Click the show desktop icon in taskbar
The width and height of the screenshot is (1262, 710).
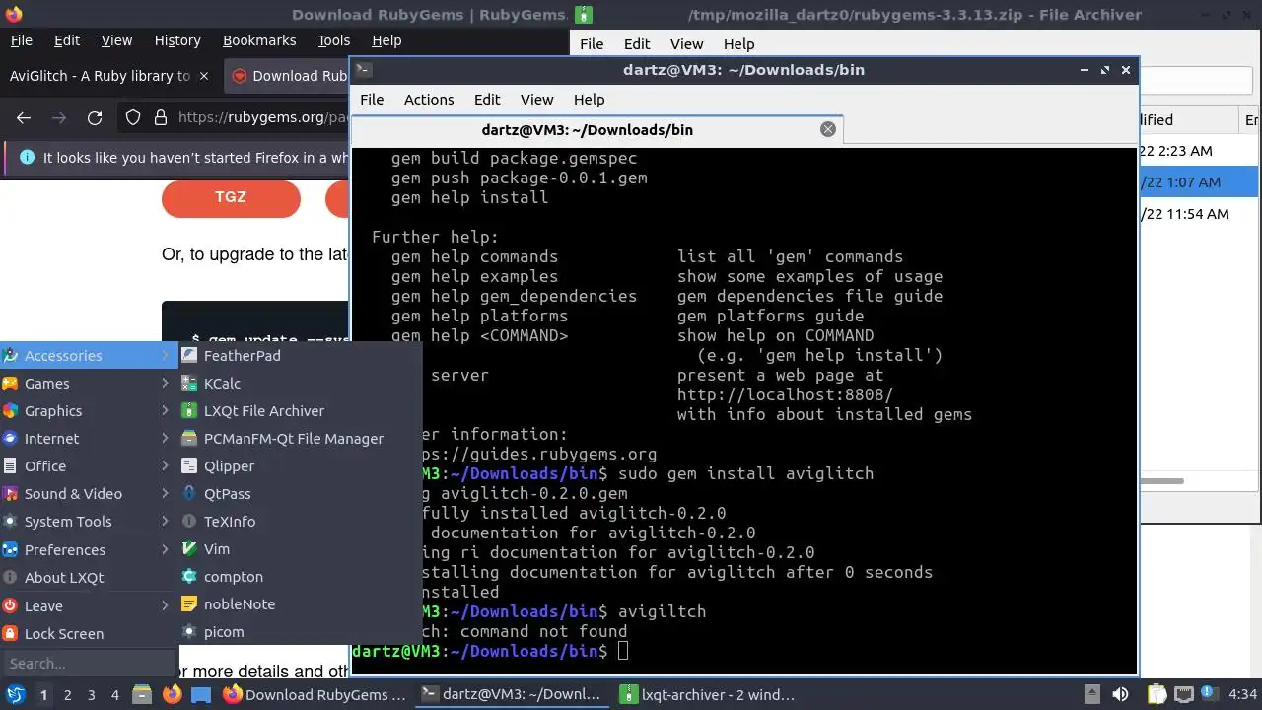click(201, 694)
